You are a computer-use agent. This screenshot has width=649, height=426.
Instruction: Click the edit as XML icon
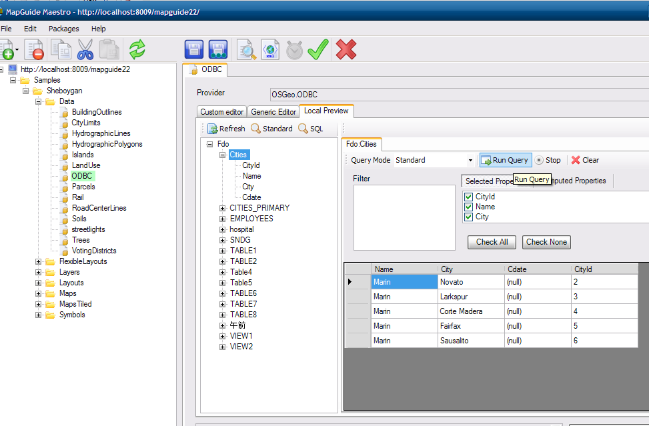[270, 49]
